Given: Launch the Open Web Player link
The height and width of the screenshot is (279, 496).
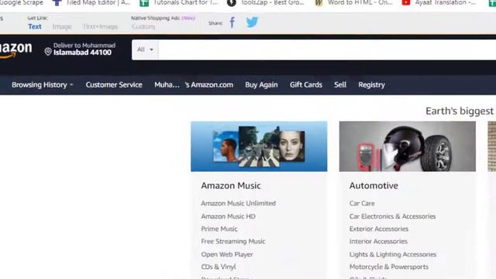Looking at the screenshot, I should [227, 254].
